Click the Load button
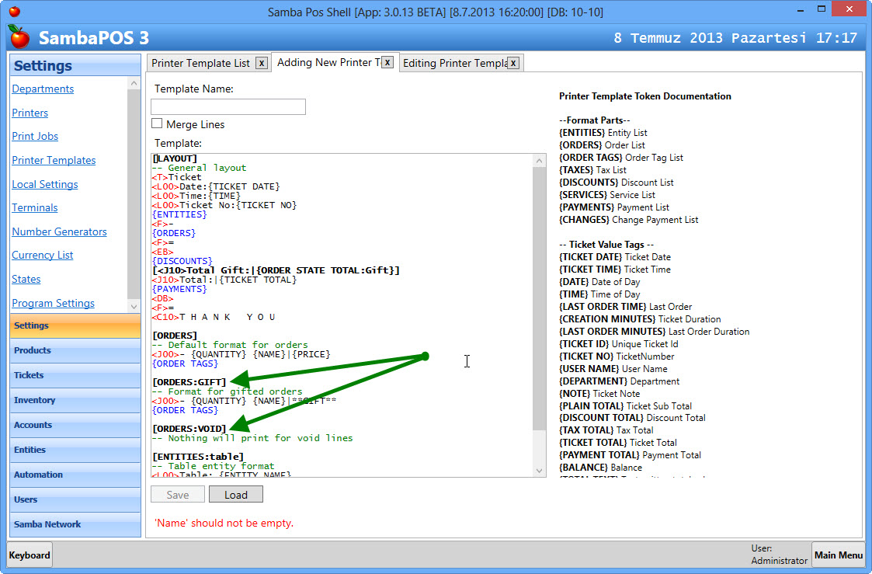Screen dimensions: 872x574 pos(236,494)
